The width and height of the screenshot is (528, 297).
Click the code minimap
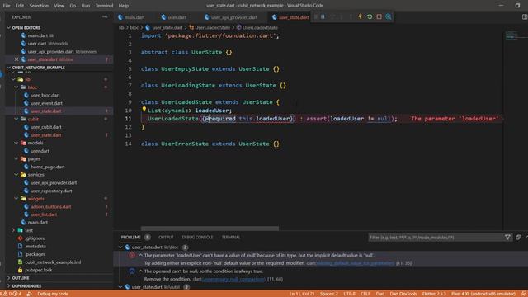[x=515, y=35]
